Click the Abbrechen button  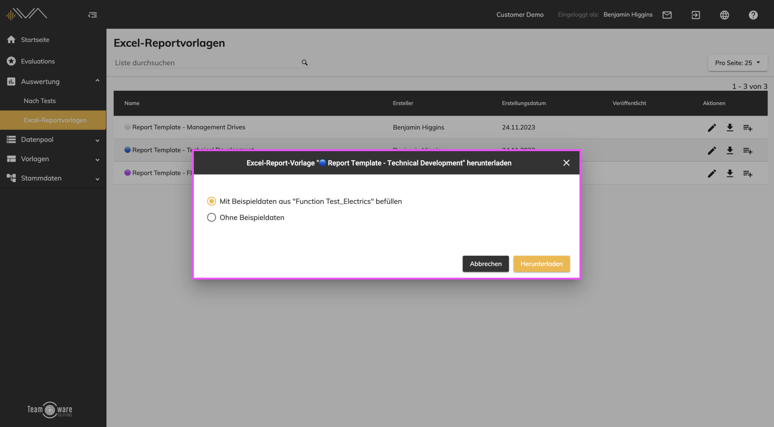(486, 264)
